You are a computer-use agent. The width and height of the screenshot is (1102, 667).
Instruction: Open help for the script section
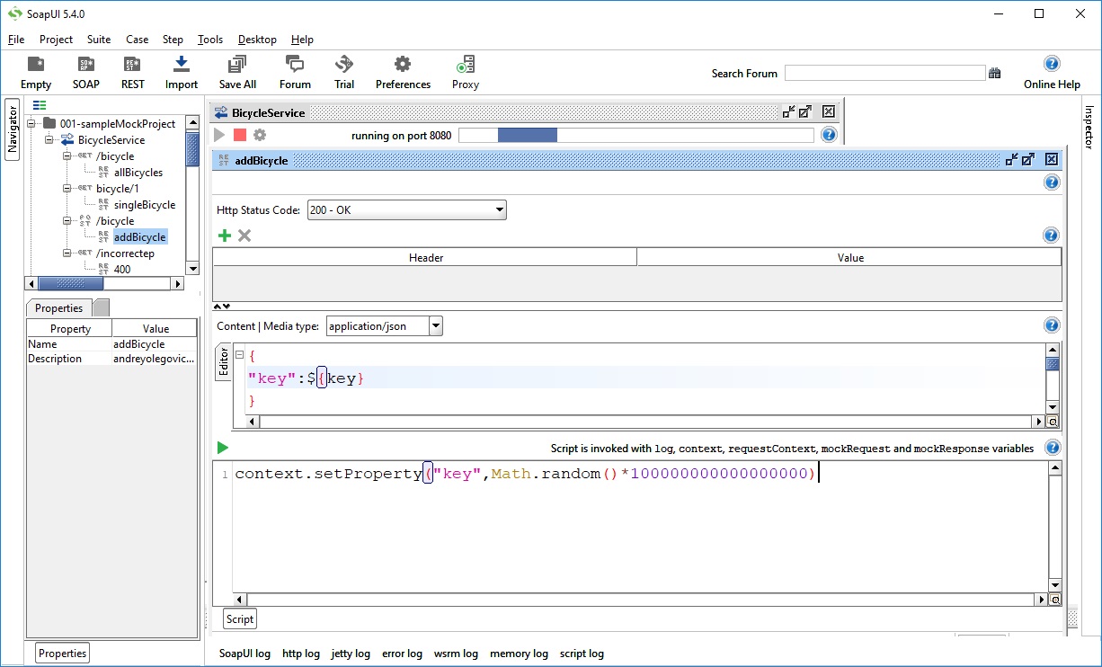[x=1052, y=448]
